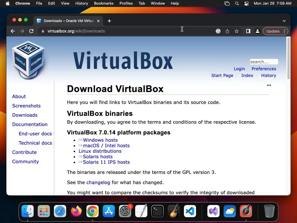
Task: Reload the VirtualBox downloads page
Action: 31,31
